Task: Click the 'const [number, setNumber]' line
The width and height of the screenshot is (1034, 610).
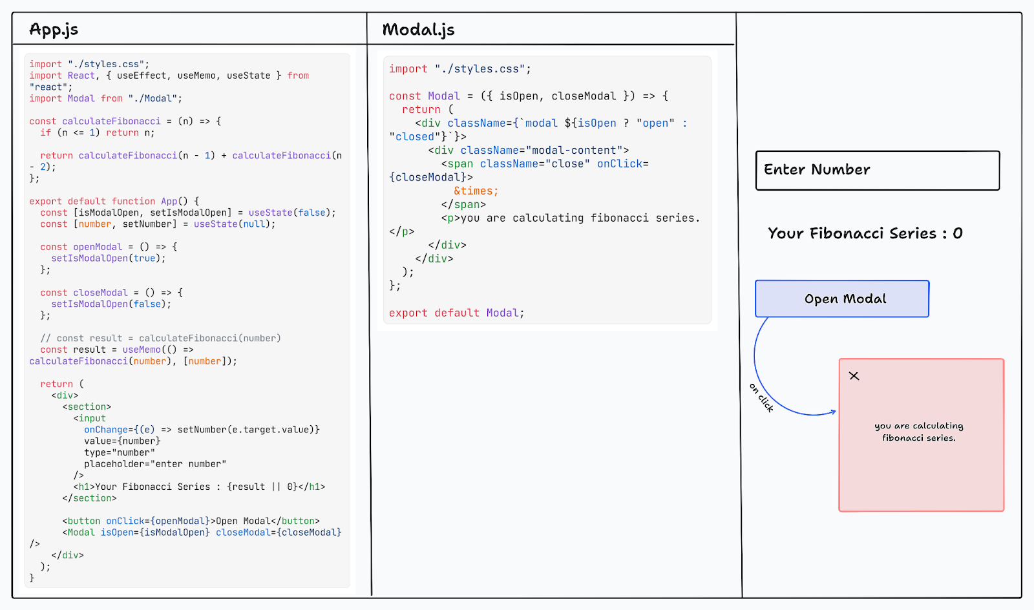Action: 158,224
